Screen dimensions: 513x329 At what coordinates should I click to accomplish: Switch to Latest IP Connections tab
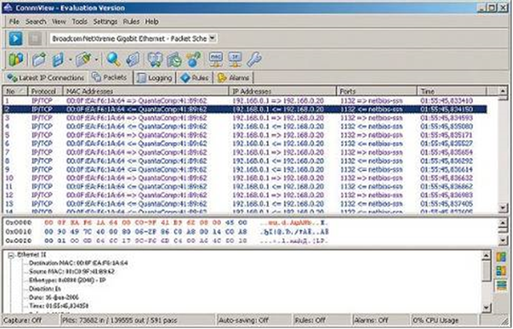pos(45,78)
